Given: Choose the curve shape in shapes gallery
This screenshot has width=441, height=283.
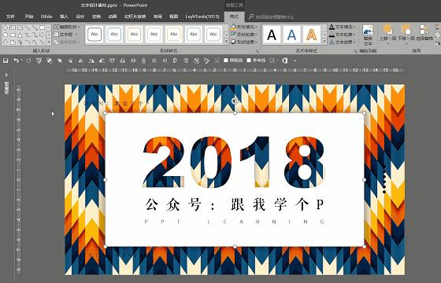Looking at the screenshot, I should pos(35,42).
